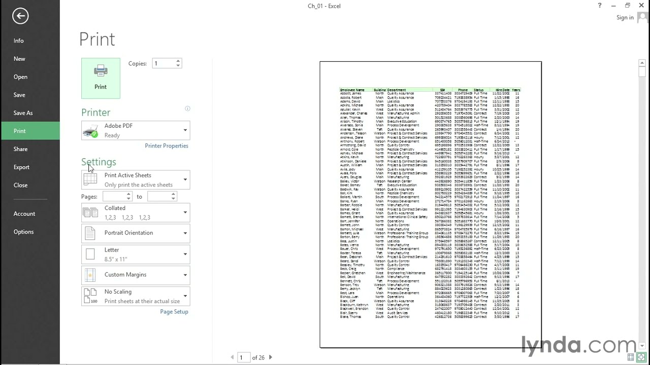
Task: Click the Portrait Orientation page icon
Action: 90,233
